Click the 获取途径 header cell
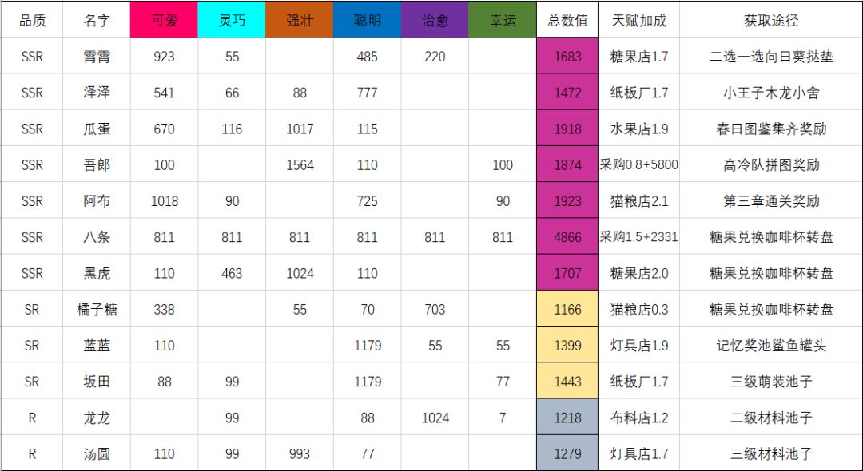The height and width of the screenshot is (471, 863). (771, 20)
